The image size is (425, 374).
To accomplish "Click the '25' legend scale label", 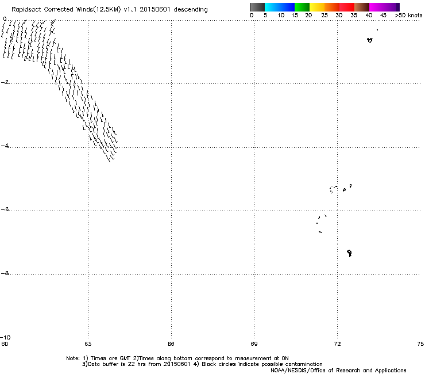I will [x=324, y=16].
